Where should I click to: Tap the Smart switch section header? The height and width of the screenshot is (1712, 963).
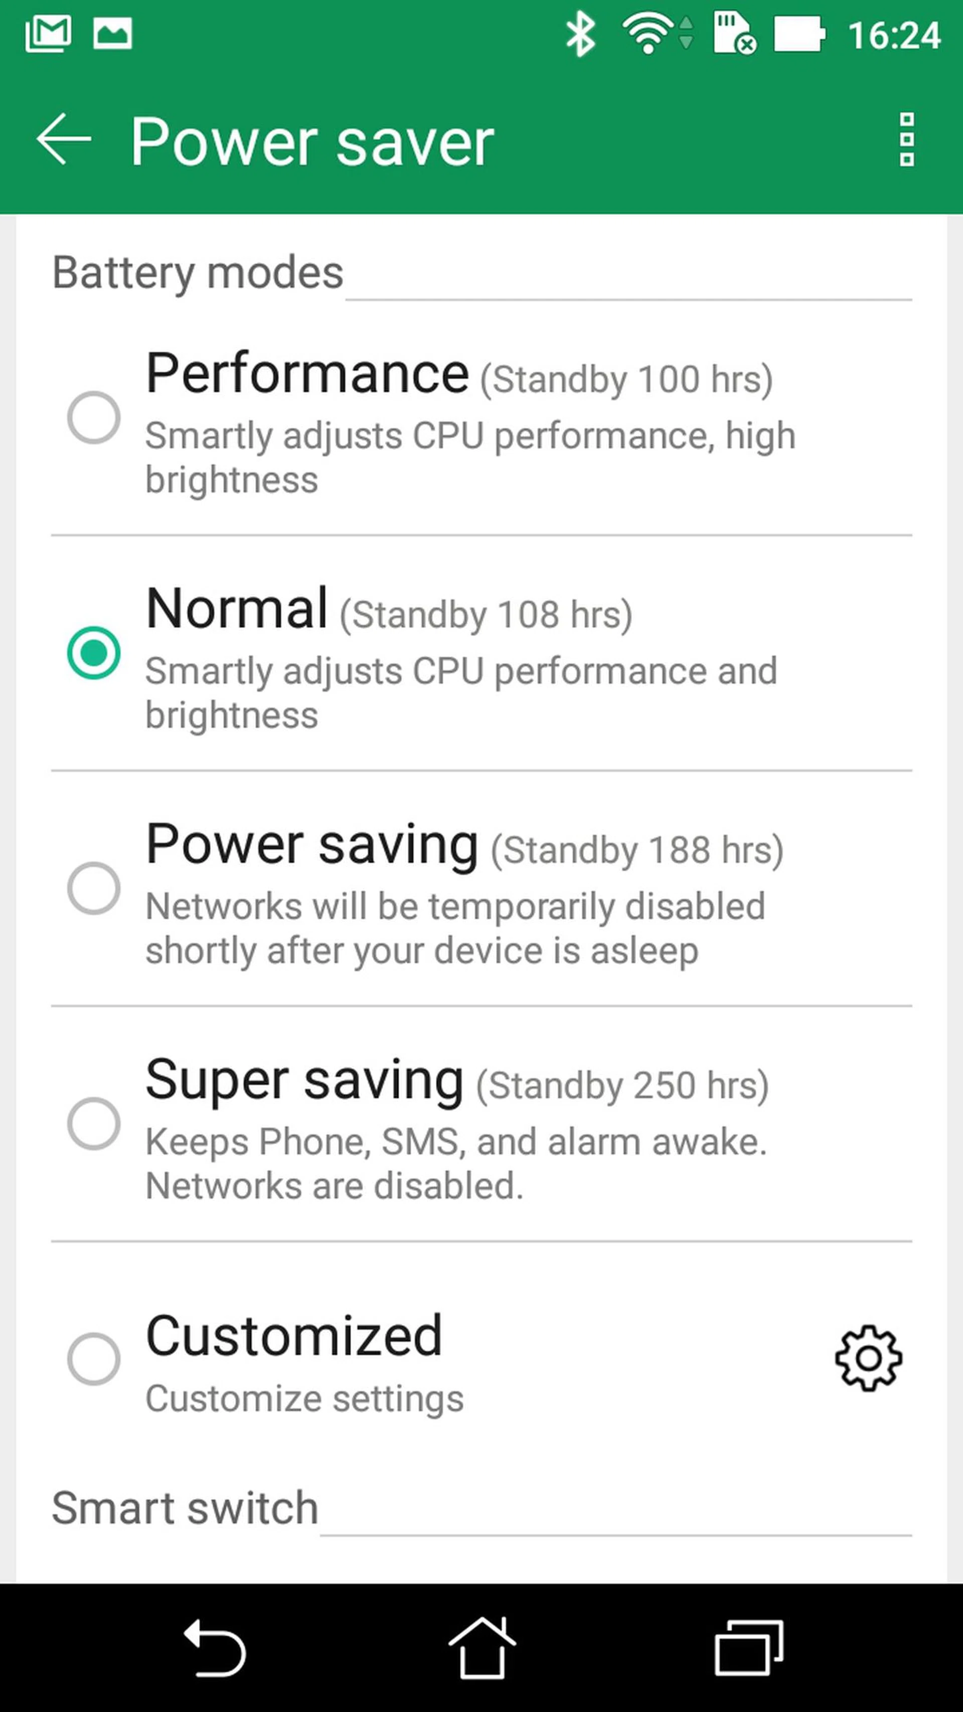tap(185, 1507)
